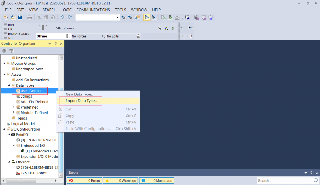Click the Print icon in toolbar
Screen dimensions: 320x185
click(x=30, y=18)
